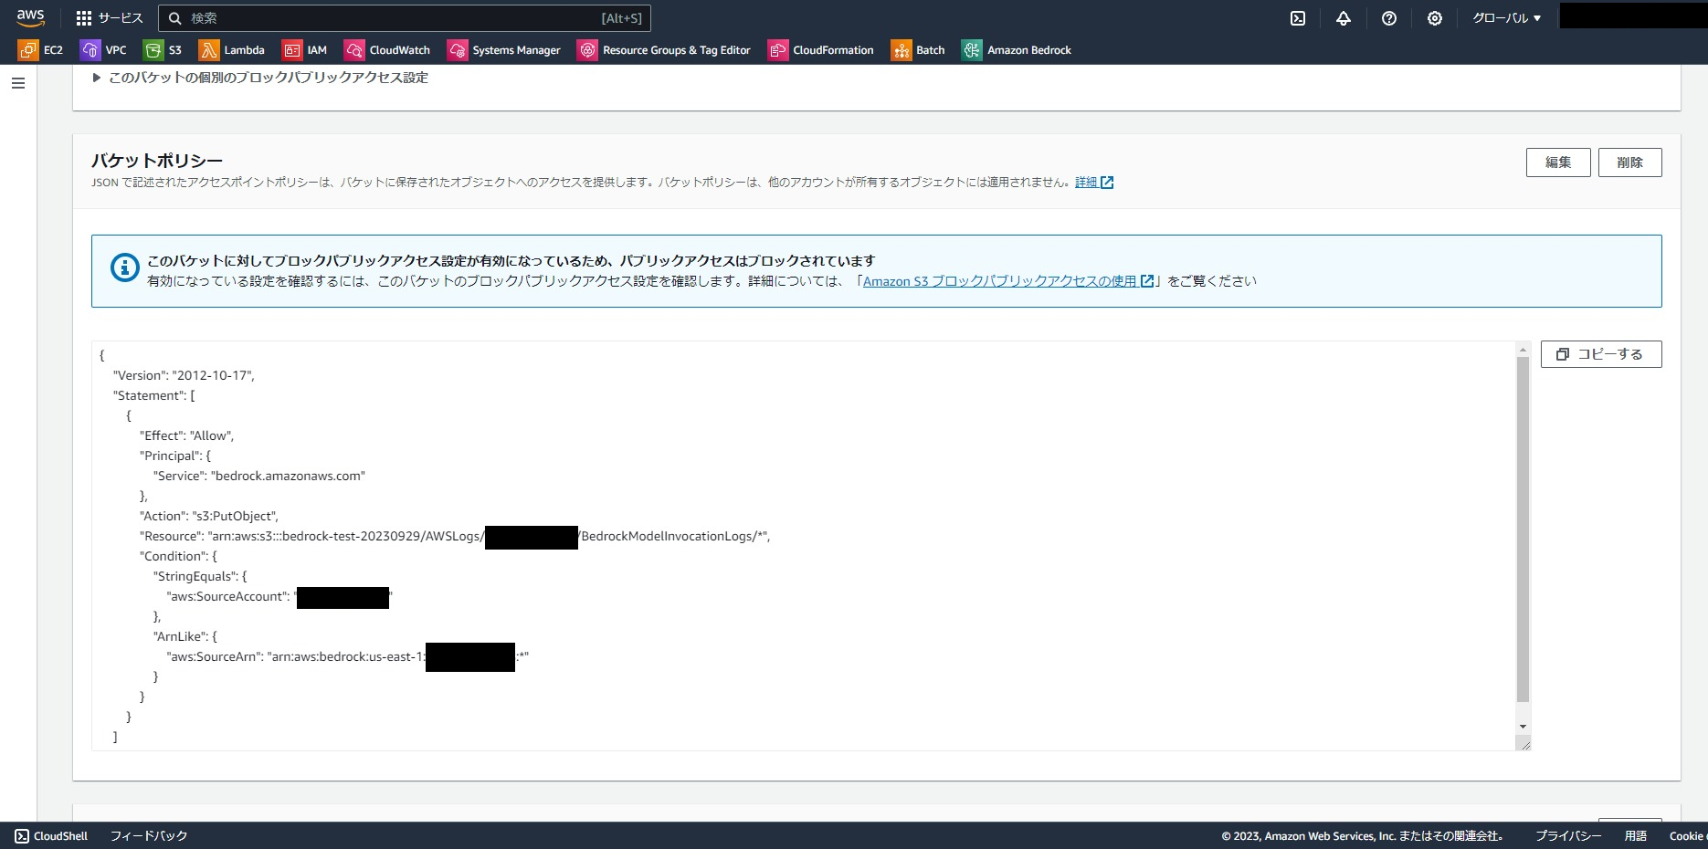This screenshot has height=849, width=1708.
Task: Open the 詳細 link under バケットポリシー
Action: tap(1094, 183)
